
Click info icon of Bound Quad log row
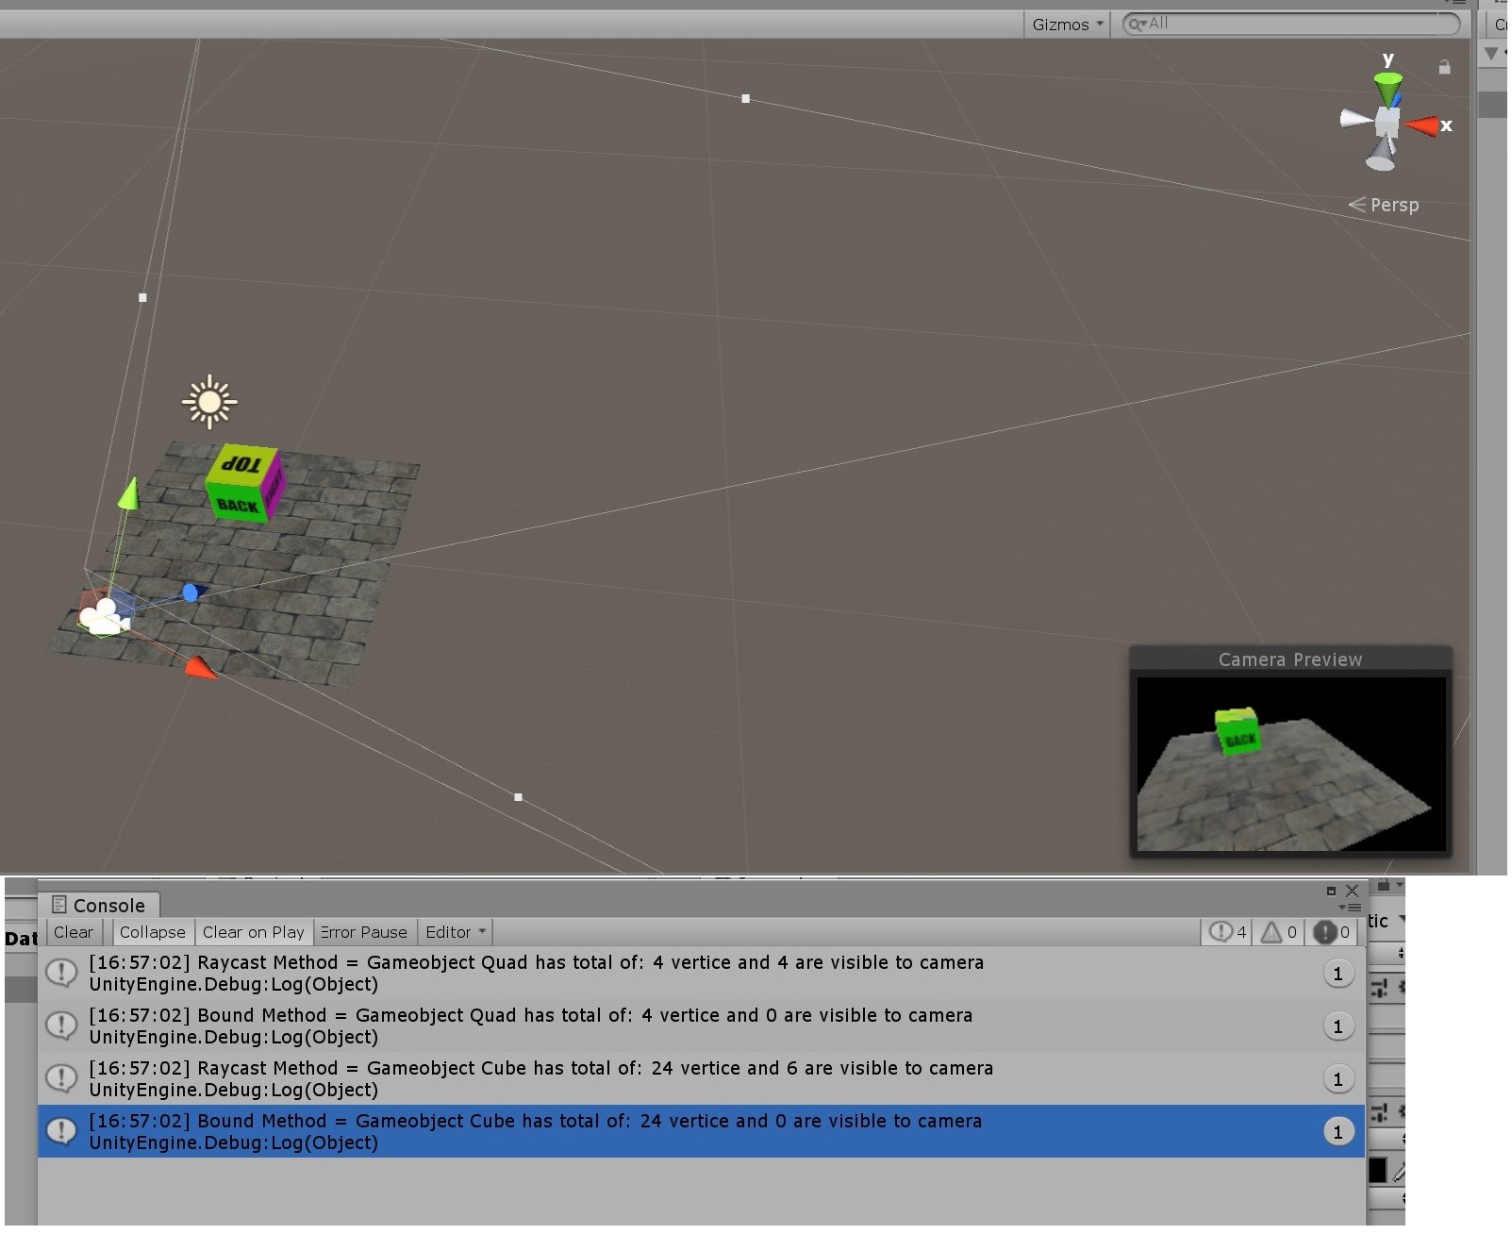tap(61, 1026)
